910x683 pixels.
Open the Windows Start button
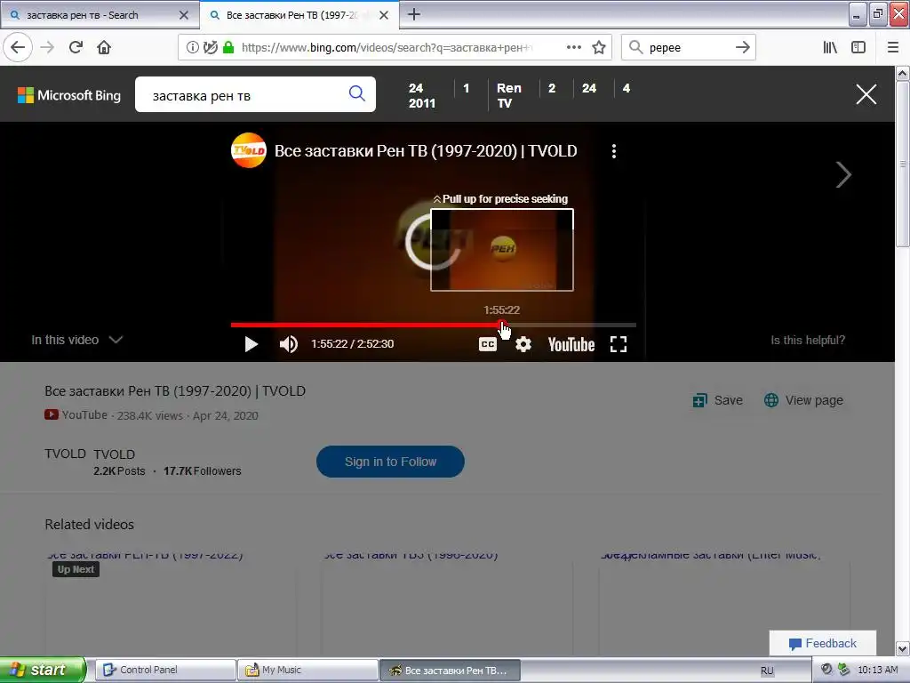[x=43, y=670]
